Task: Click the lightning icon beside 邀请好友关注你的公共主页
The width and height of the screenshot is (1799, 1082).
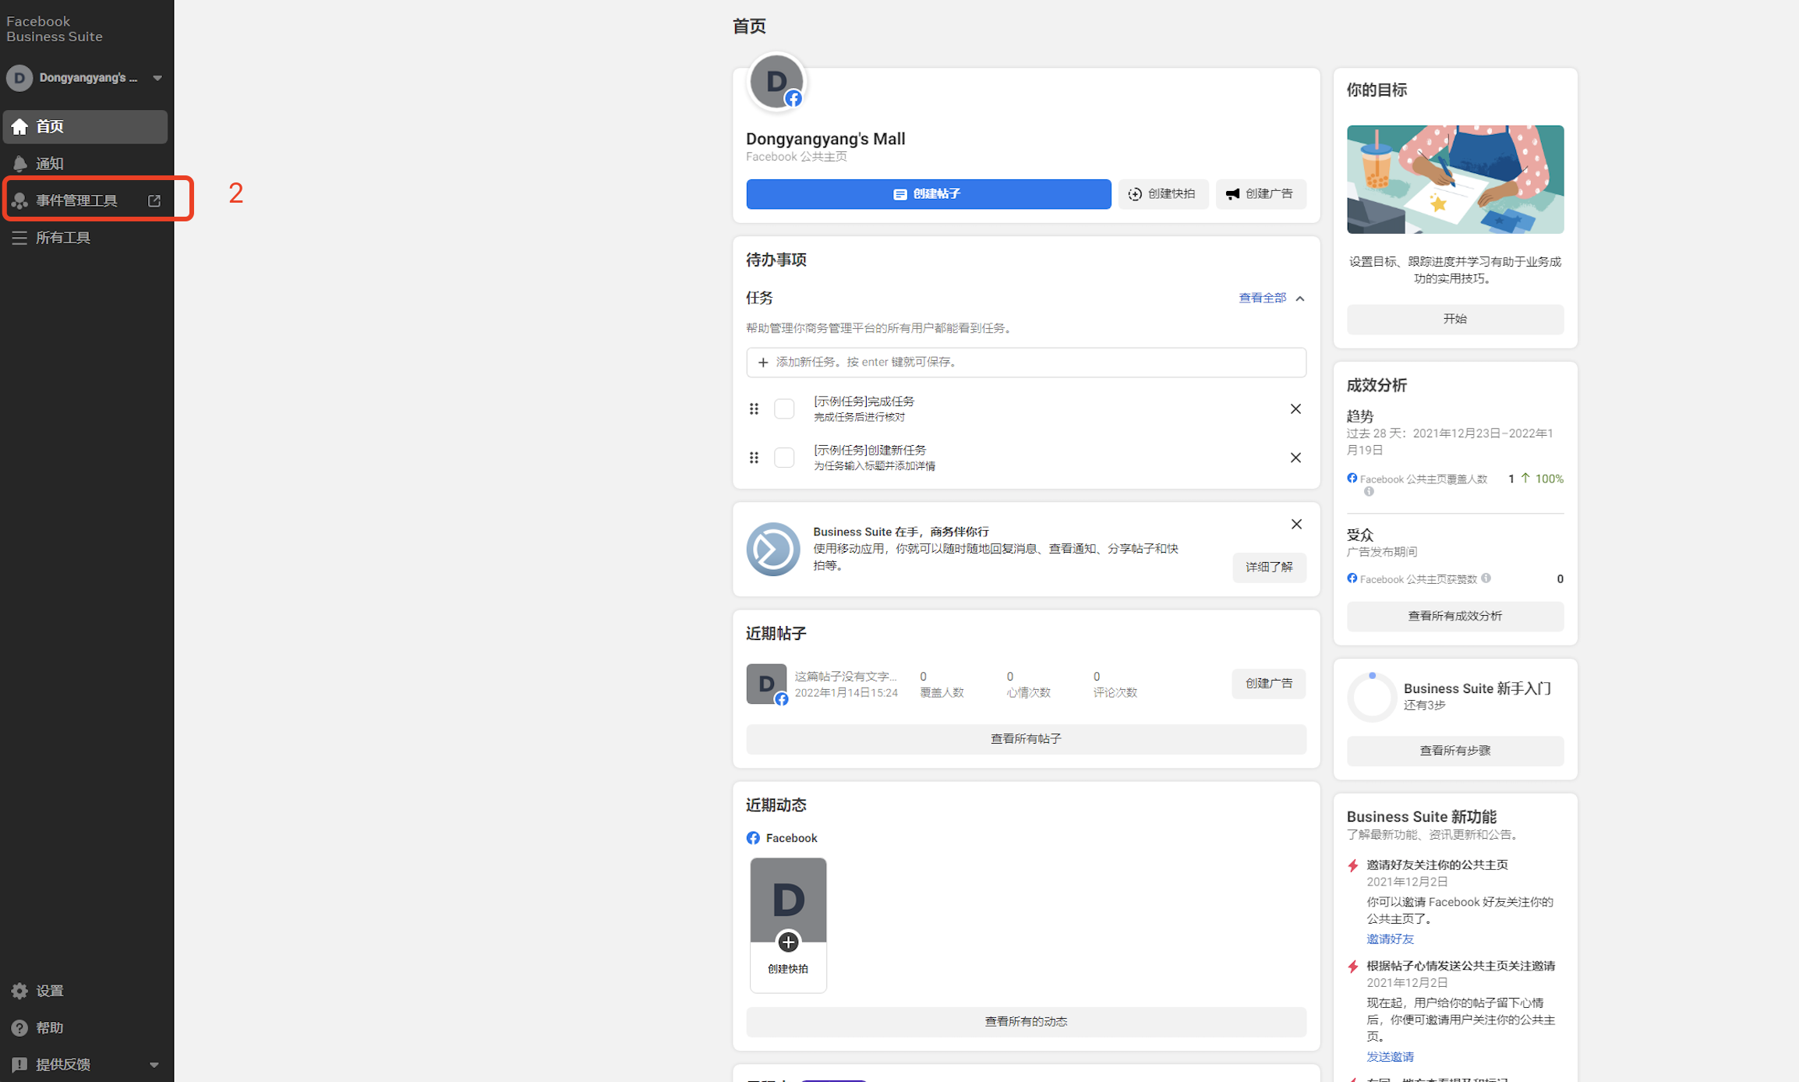Action: [1353, 865]
